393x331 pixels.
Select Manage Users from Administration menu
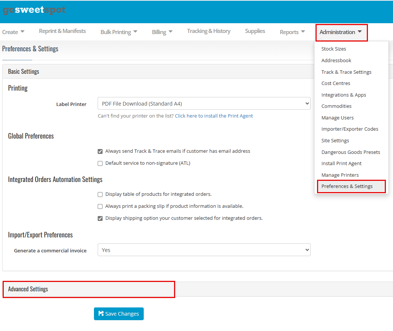(x=337, y=118)
